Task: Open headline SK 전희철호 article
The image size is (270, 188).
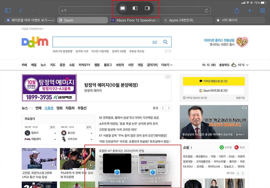Action: click(x=129, y=118)
